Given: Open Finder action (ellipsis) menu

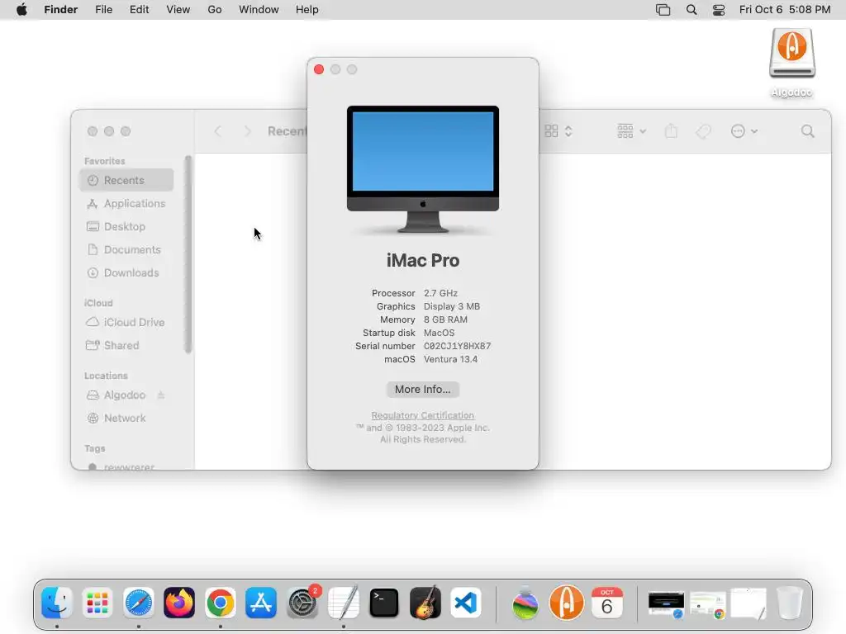Looking at the screenshot, I should pyautogui.click(x=744, y=131).
